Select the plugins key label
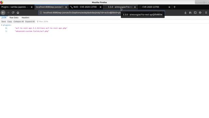 [x=7, y=25]
